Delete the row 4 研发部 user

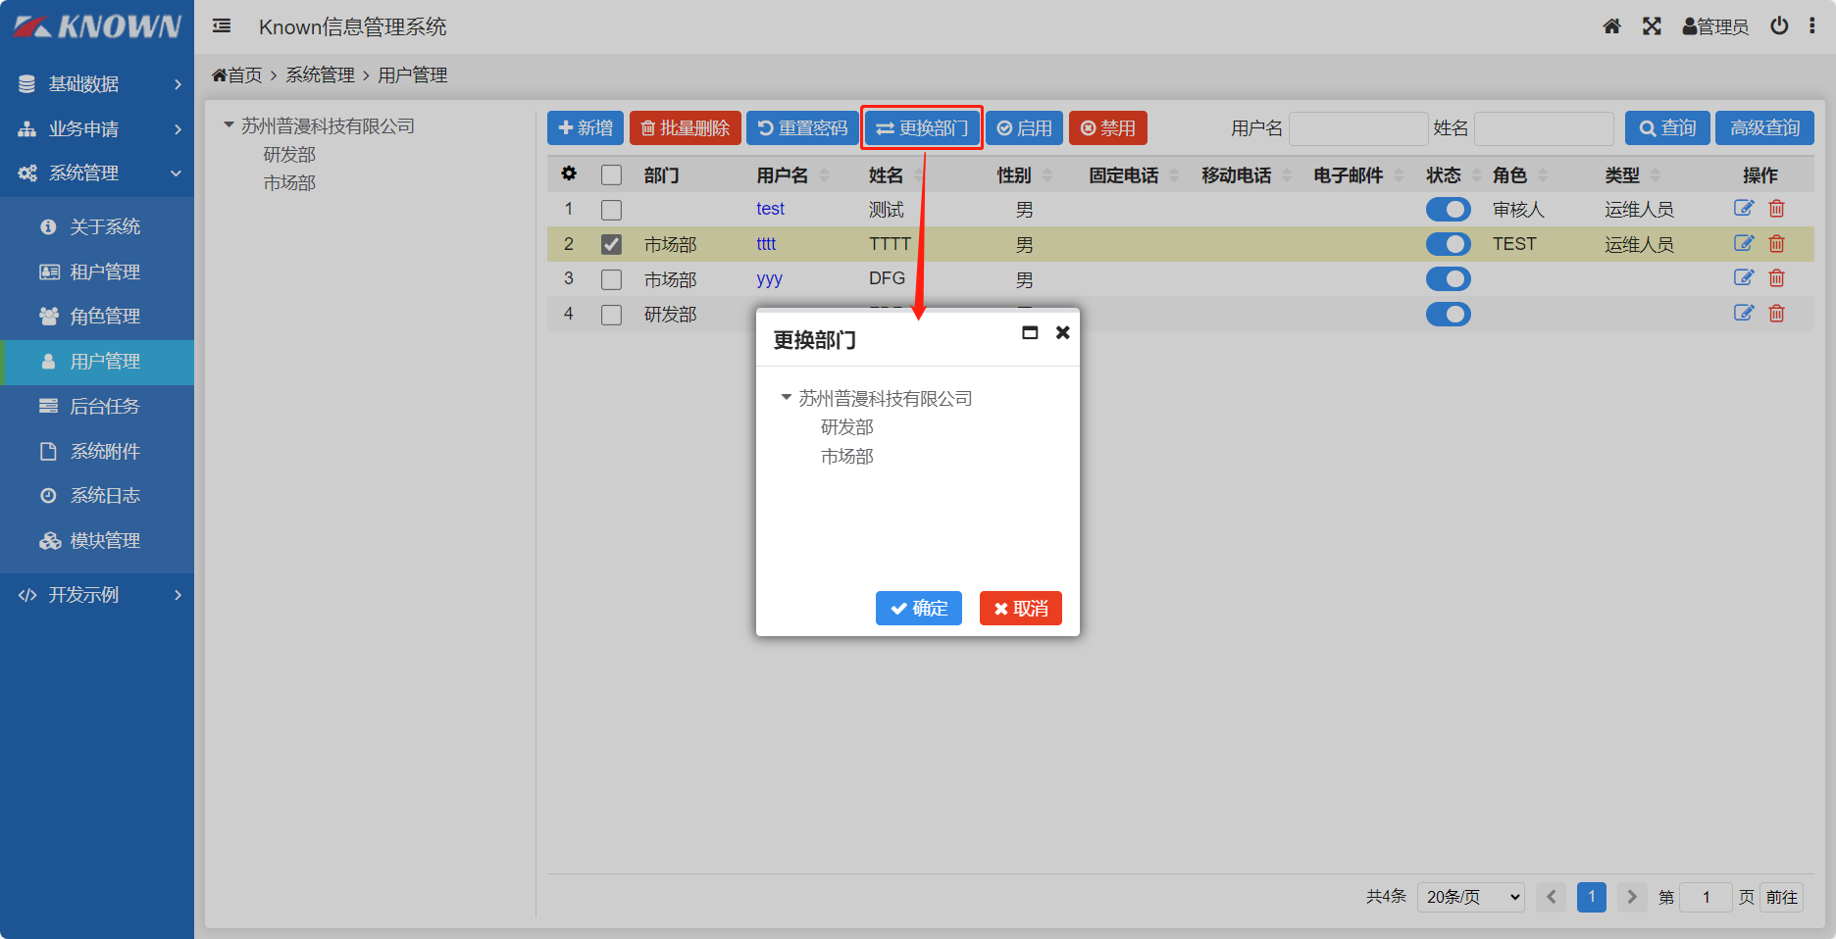[1776, 313]
